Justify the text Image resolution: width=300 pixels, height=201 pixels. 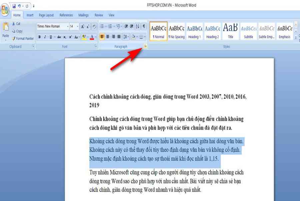point(119,37)
